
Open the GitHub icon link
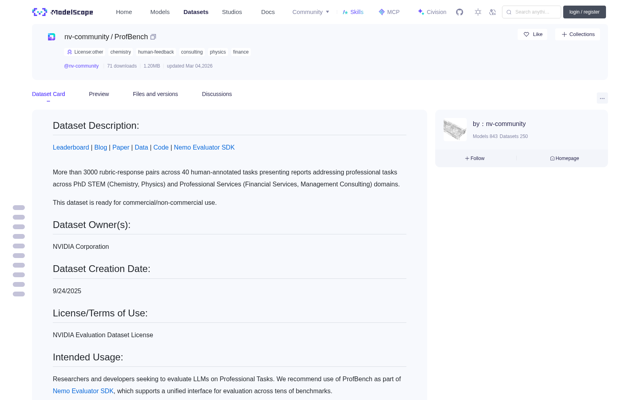[x=460, y=12]
